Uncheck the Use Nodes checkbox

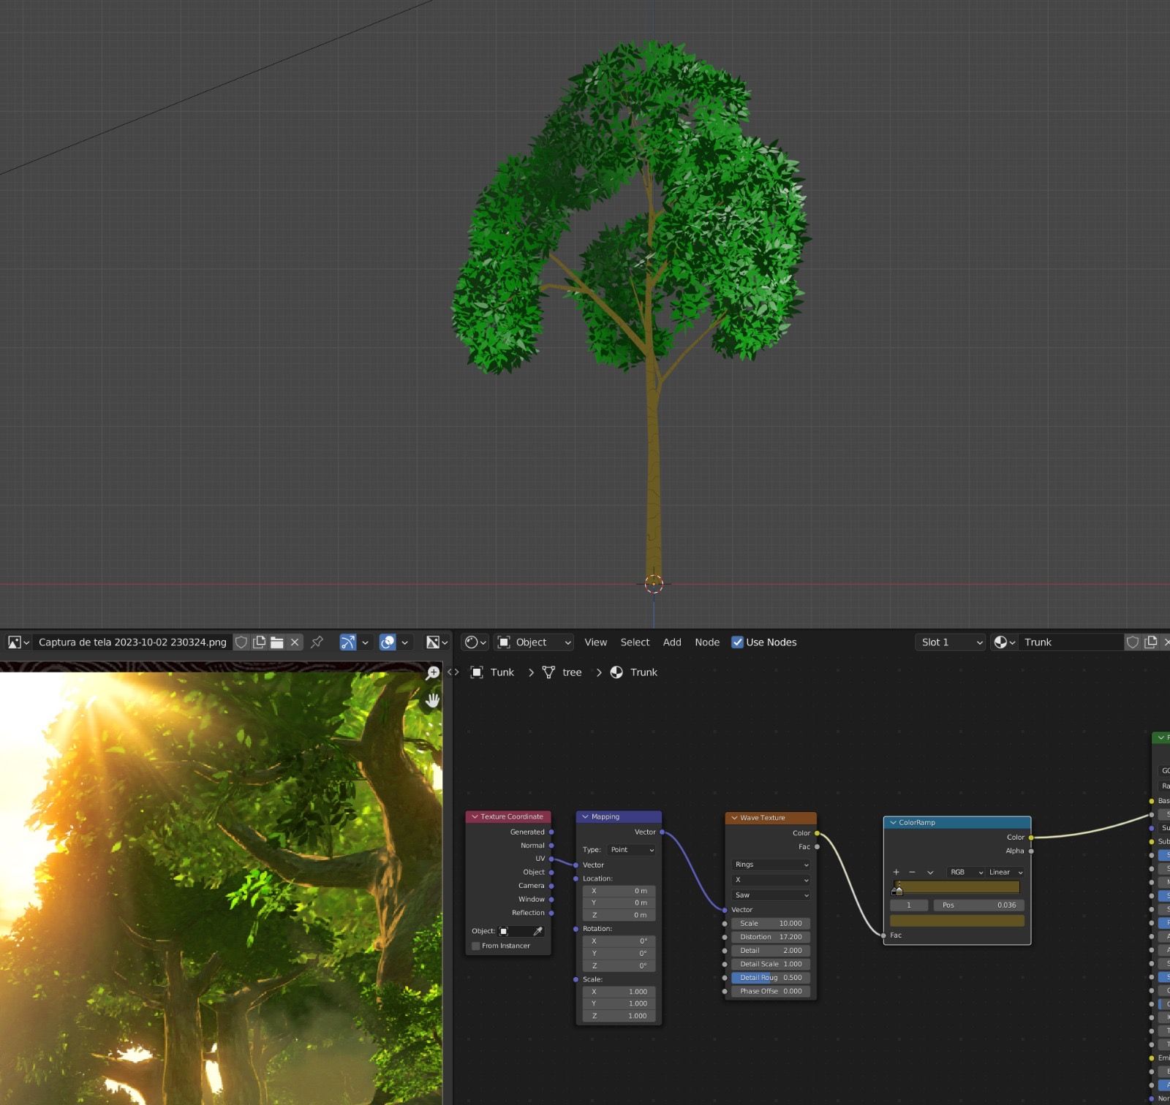click(737, 642)
